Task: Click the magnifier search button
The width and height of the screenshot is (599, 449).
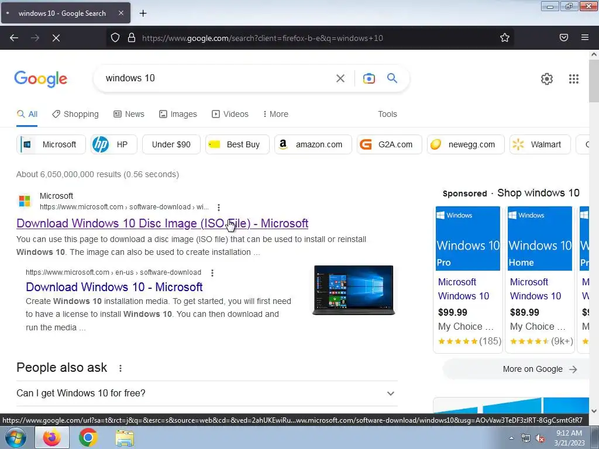Action: coord(393,78)
